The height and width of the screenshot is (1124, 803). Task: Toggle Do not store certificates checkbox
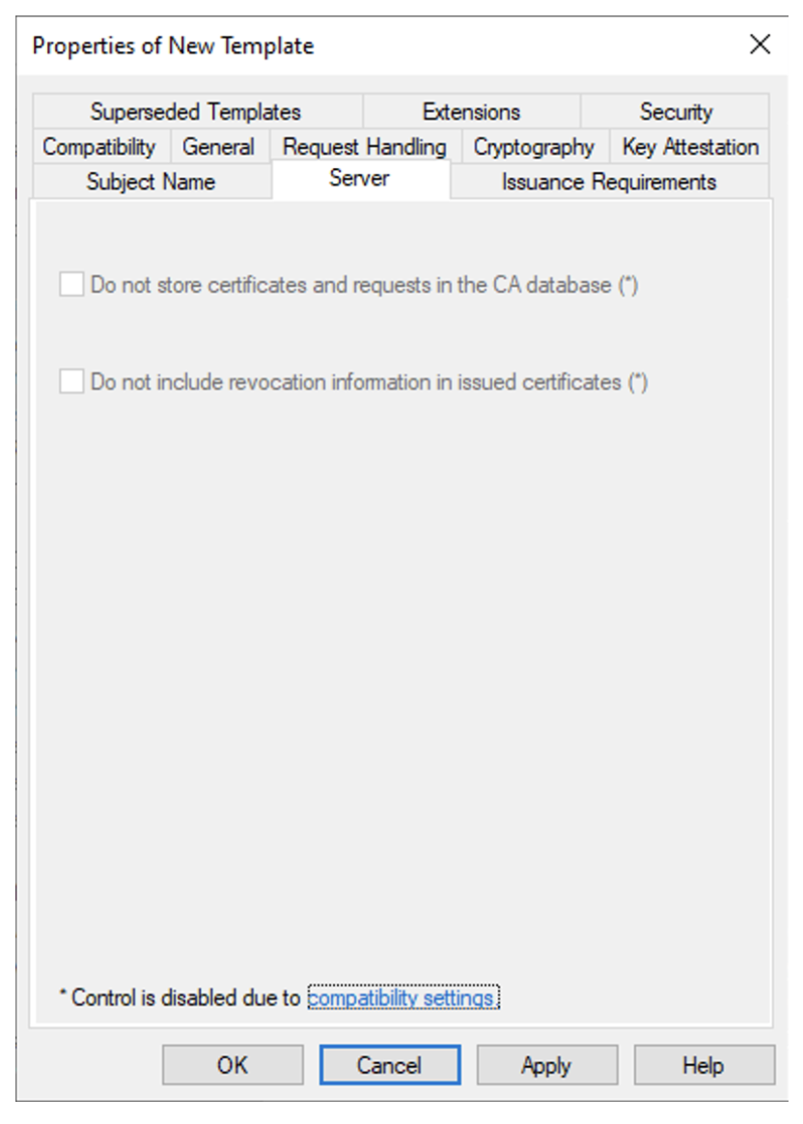coord(71,284)
